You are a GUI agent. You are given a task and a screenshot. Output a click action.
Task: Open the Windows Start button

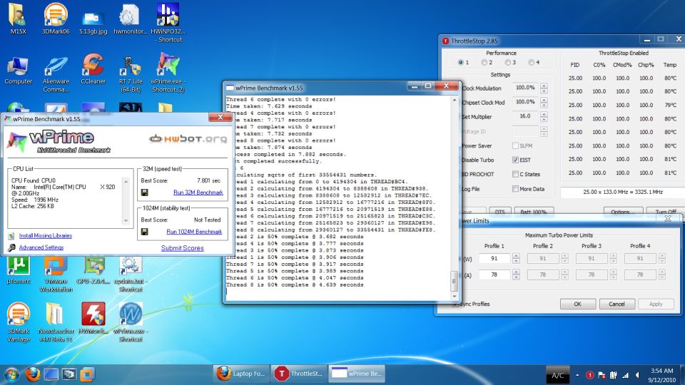click(11, 374)
